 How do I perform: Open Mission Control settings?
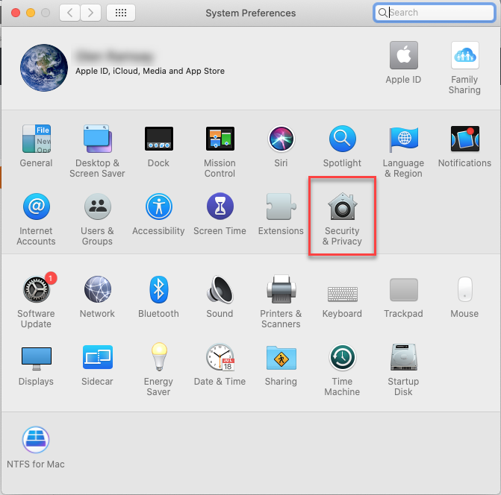[x=220, y=151]
